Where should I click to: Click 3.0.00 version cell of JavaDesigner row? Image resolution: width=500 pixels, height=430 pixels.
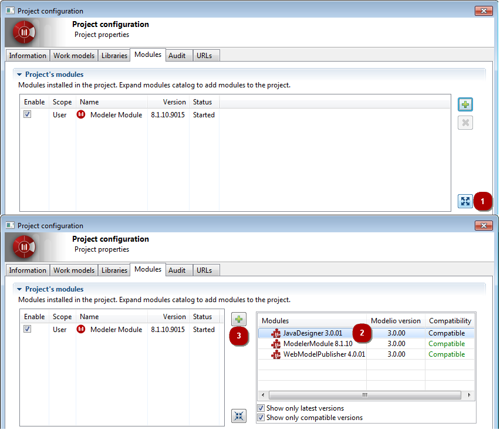[x=397, y=334]
